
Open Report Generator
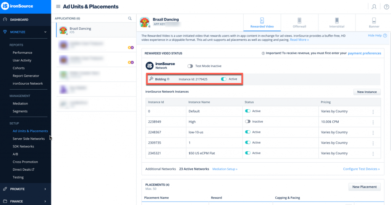click(x=26, y=75)
